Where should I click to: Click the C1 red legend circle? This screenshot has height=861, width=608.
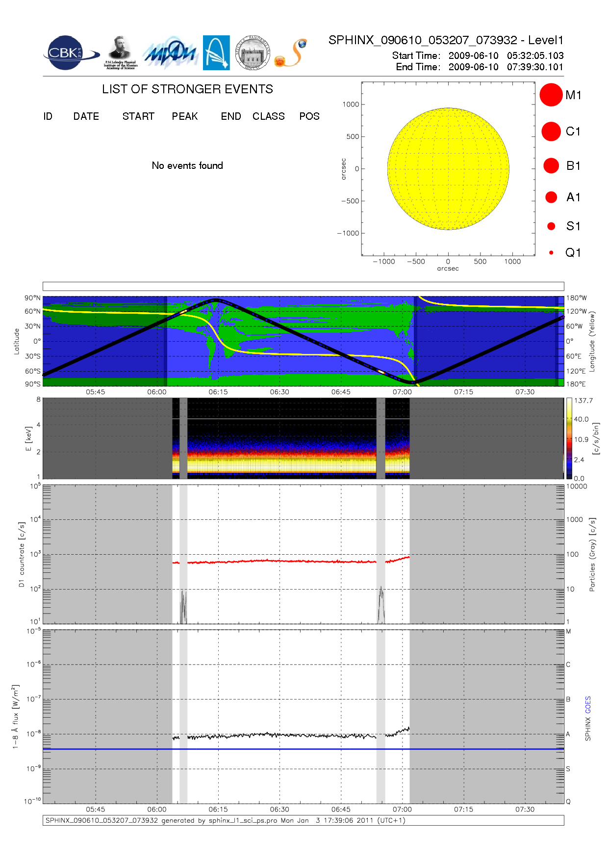551,132
